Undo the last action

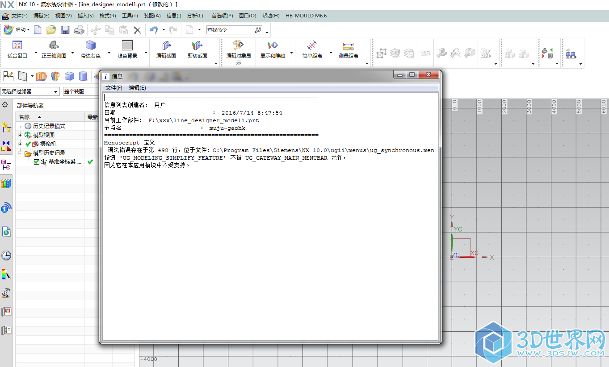coord(153,30)
